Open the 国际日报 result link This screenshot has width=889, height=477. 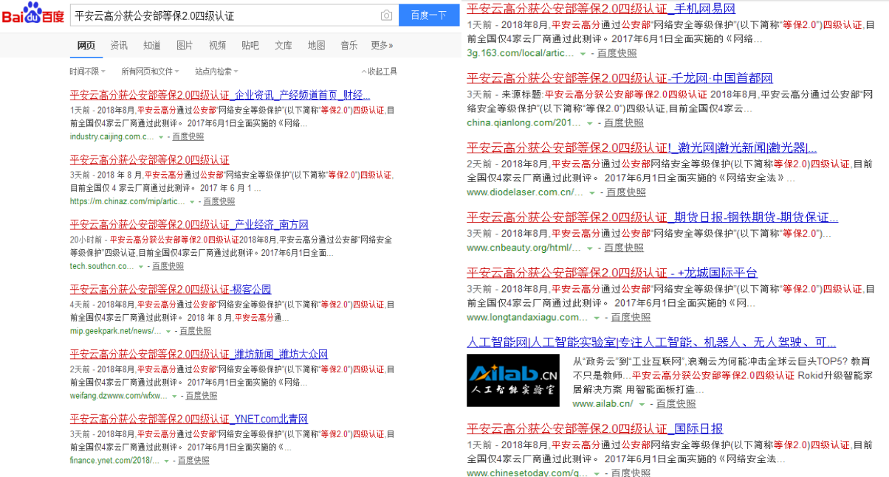pos(595,428)
